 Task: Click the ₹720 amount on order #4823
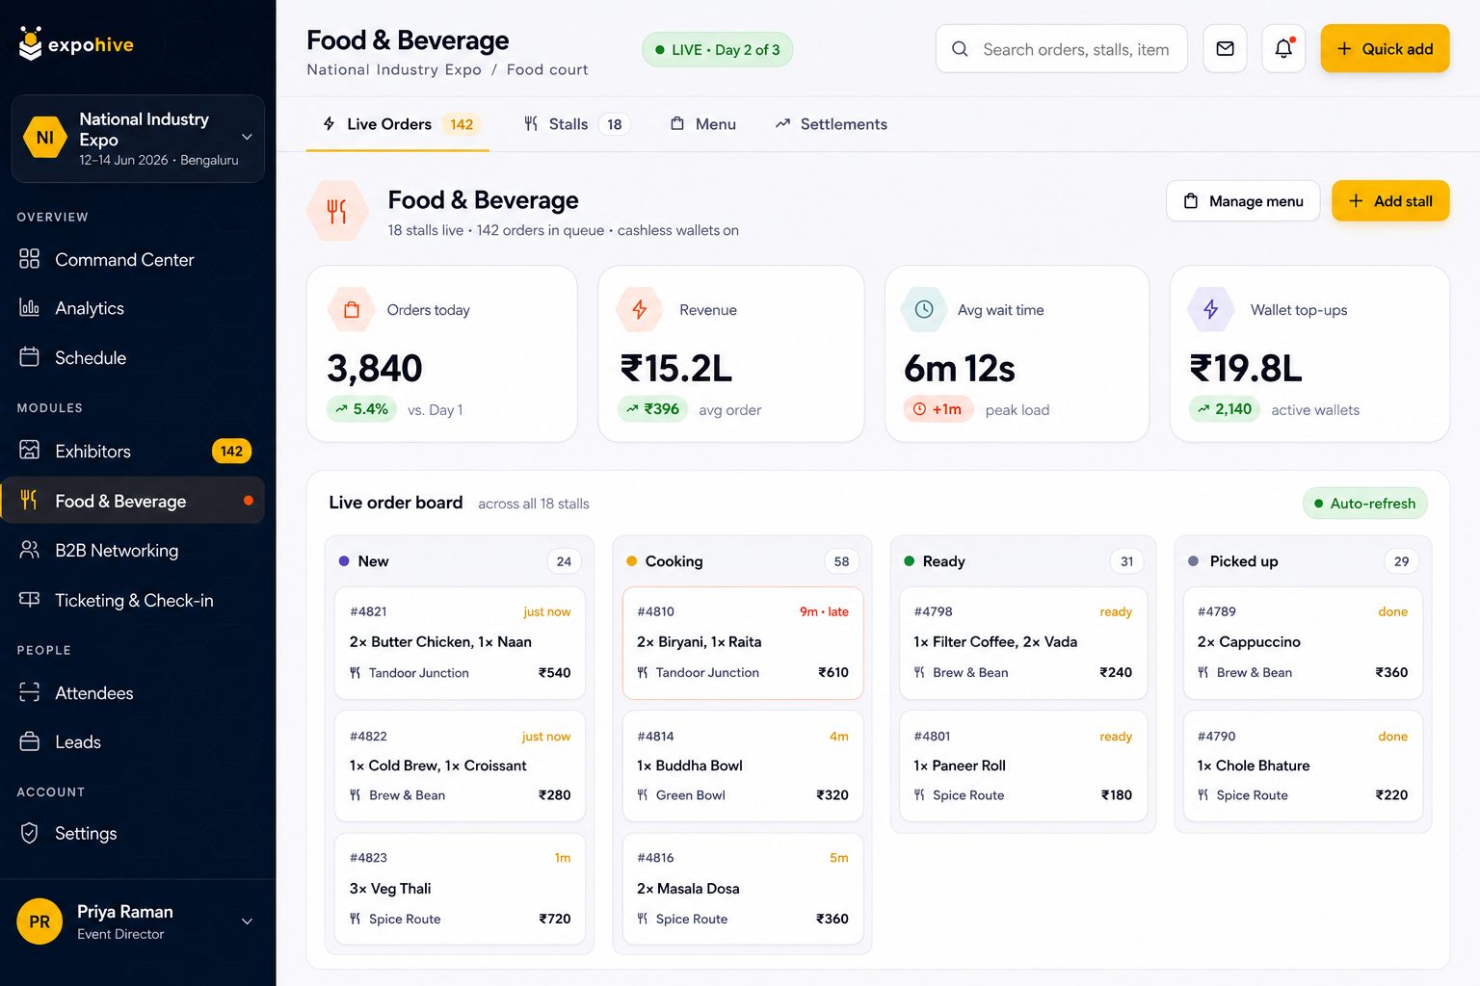click(554, 920)
